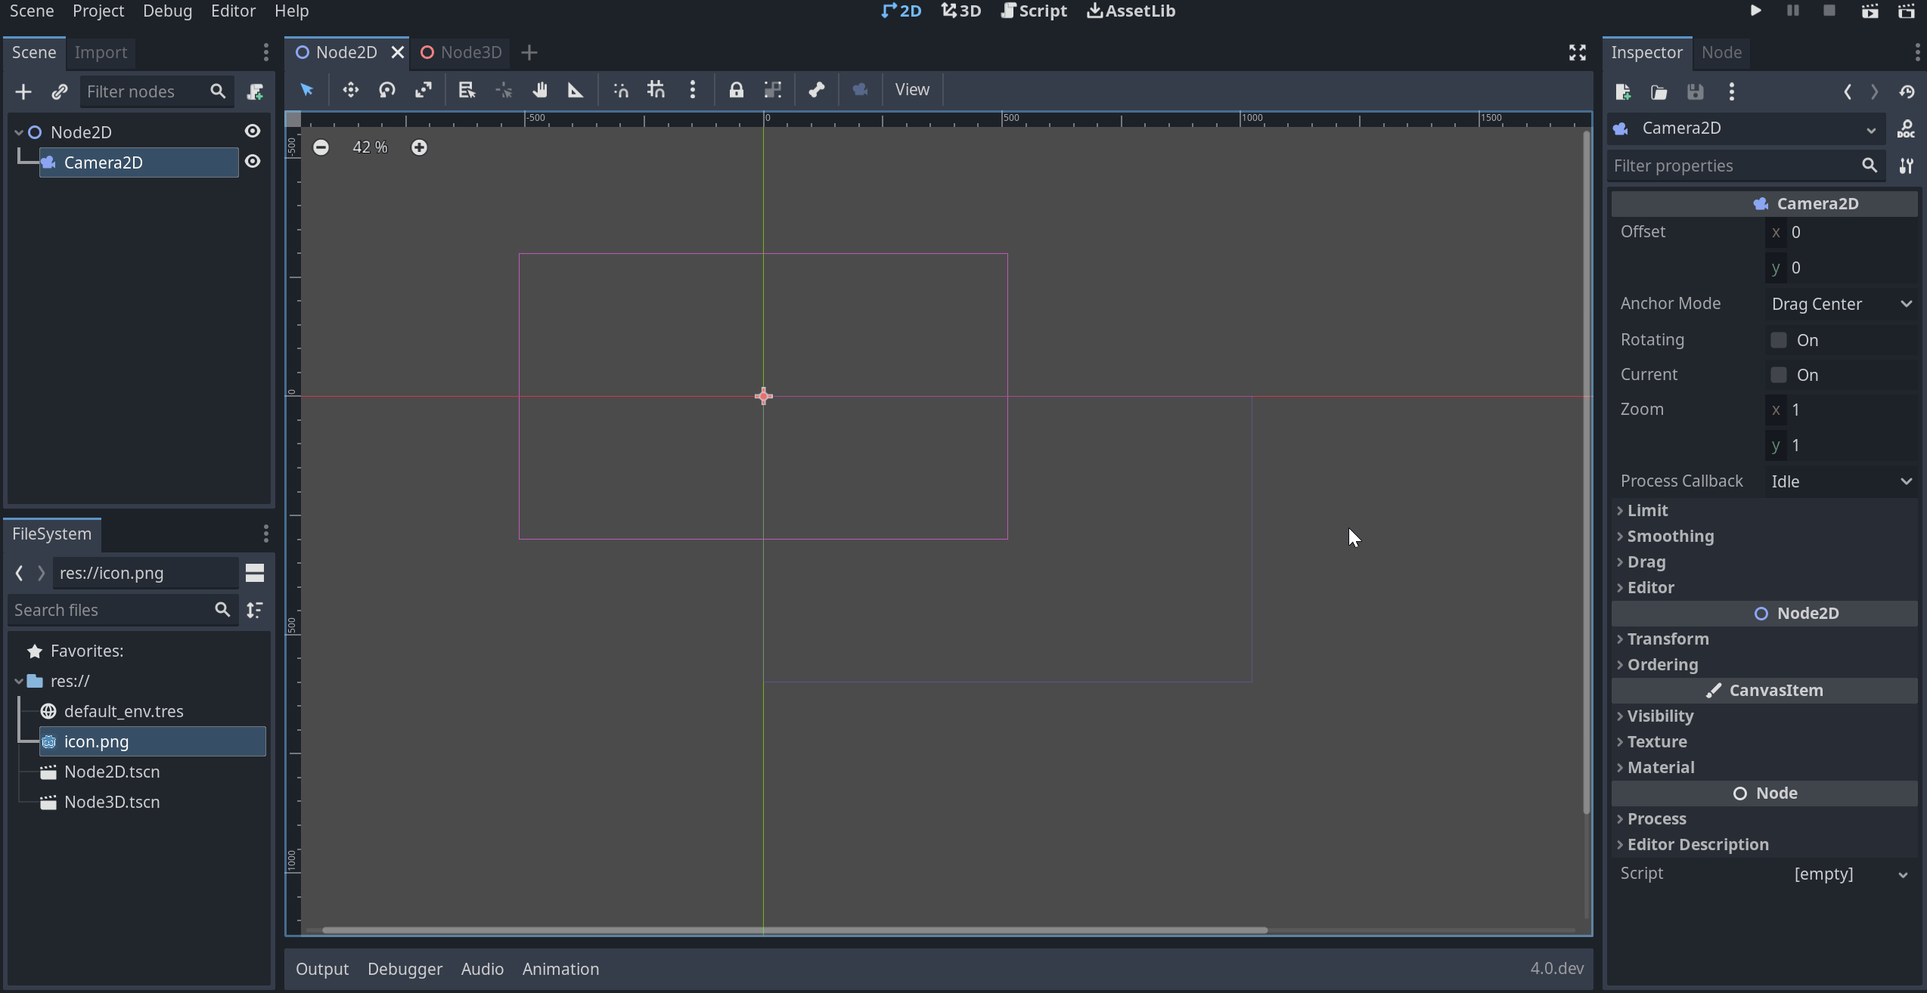Expand the Limit section in the Inspector
The width and height of the screenshot is (1927, 993).
tap(1647, 510)
